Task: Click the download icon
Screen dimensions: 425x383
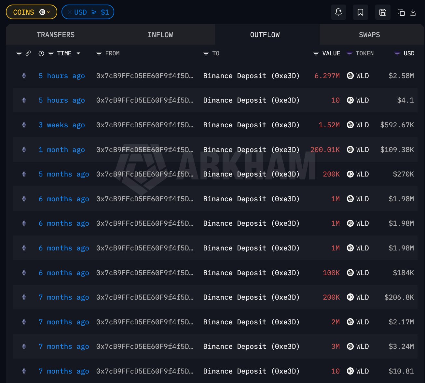Action: point(413,12)
